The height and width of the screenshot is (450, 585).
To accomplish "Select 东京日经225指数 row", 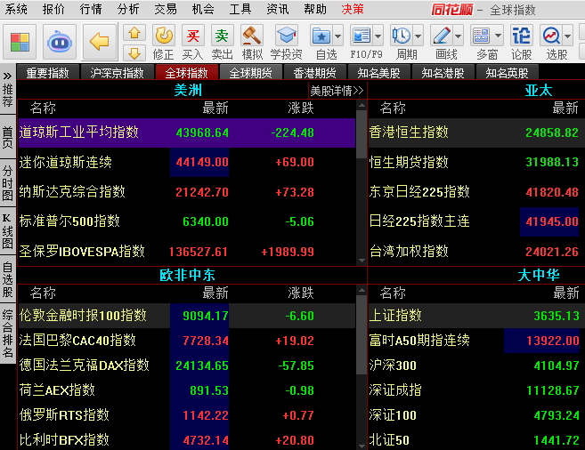I will point(476,192).
